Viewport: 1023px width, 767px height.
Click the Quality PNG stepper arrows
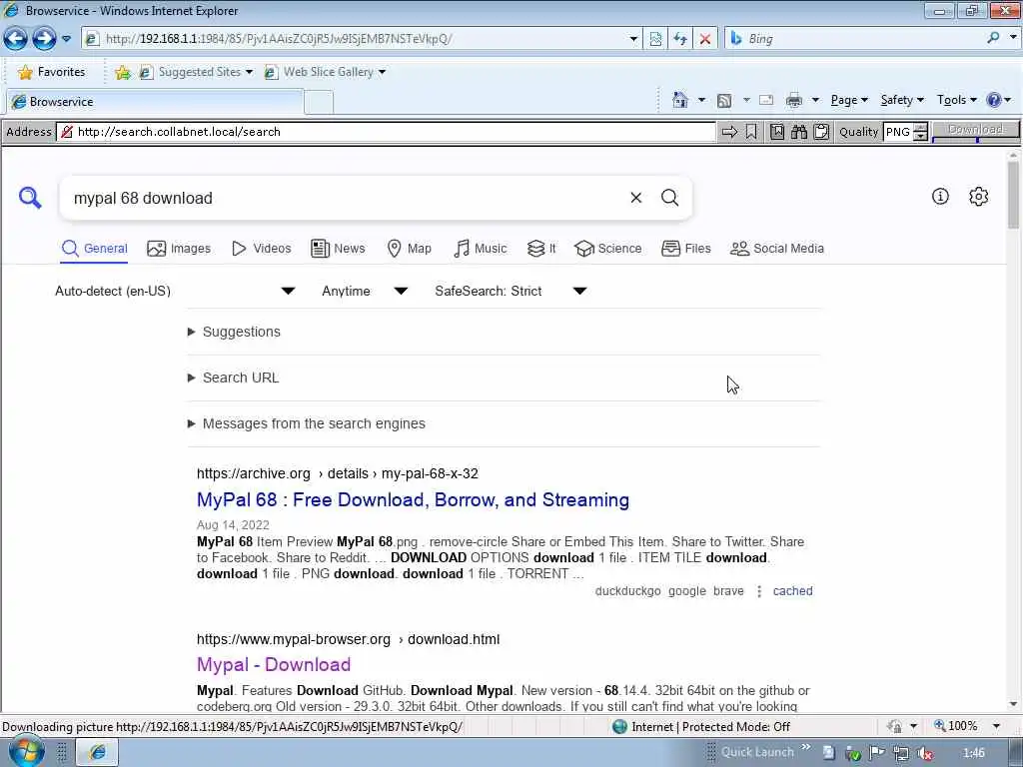[x=920, y=132]
